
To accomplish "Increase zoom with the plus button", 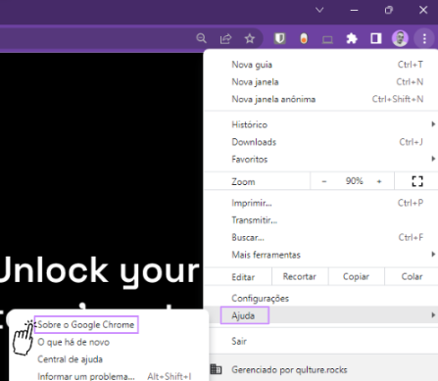I will point(379,181).
